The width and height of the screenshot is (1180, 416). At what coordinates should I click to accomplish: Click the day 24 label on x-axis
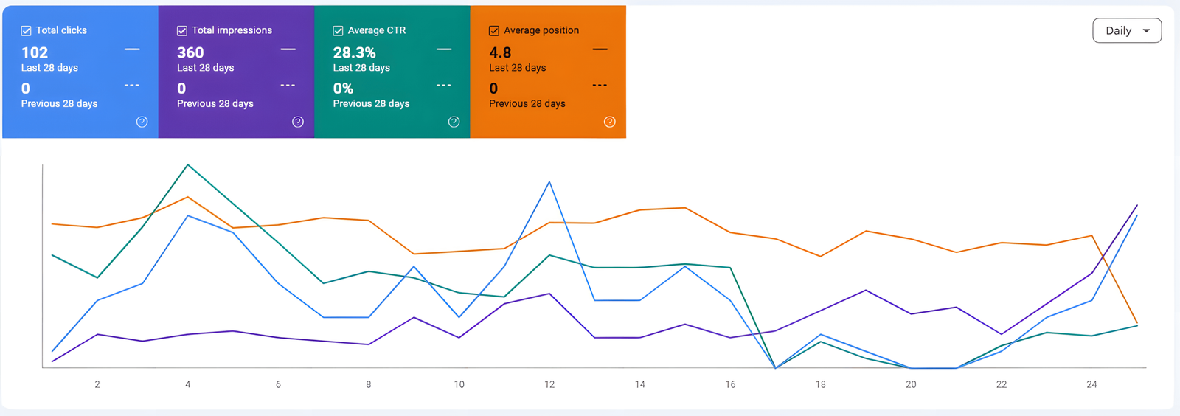(x=1091, y=384)
